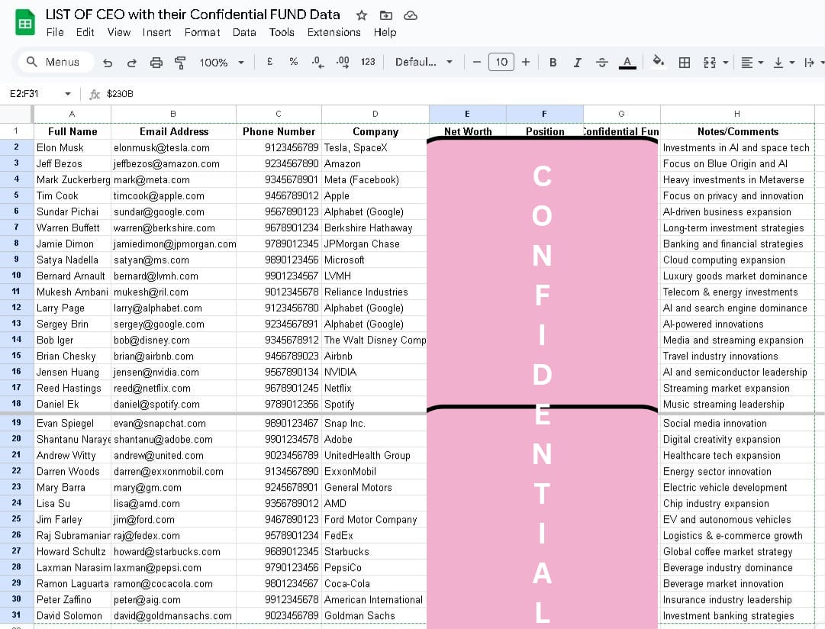
Task: Select the Starbucks company cell
Action: pyautogui.click(x=375, y=552)
